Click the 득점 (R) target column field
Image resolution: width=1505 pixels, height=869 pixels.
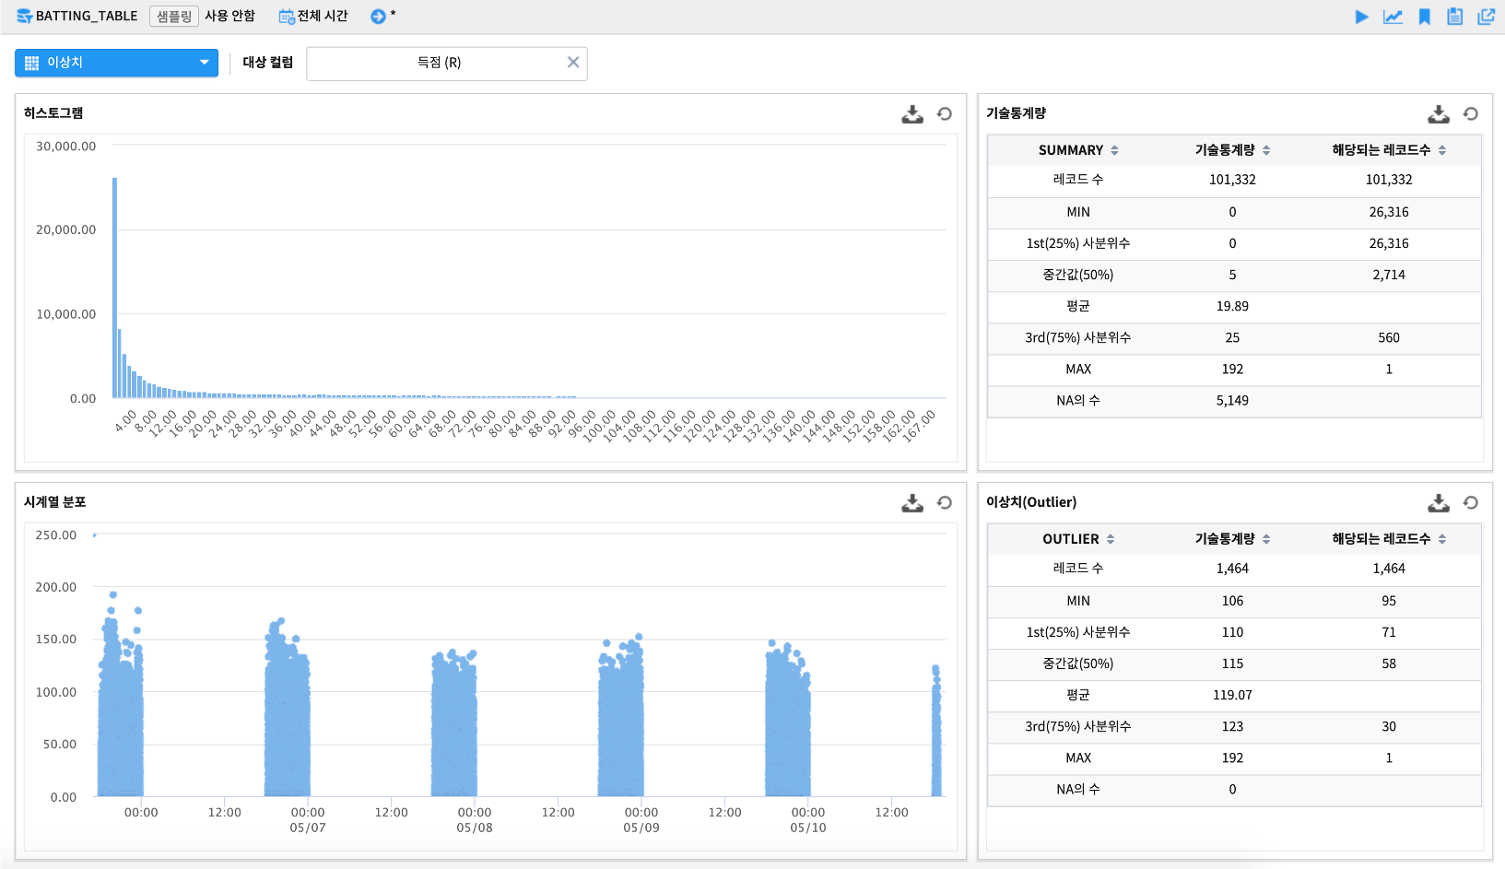coord(447,64)
